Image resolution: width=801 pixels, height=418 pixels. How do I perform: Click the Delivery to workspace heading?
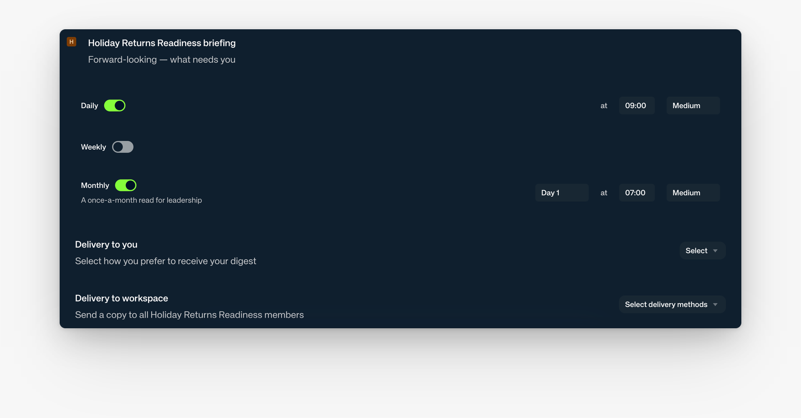[122, 299]
